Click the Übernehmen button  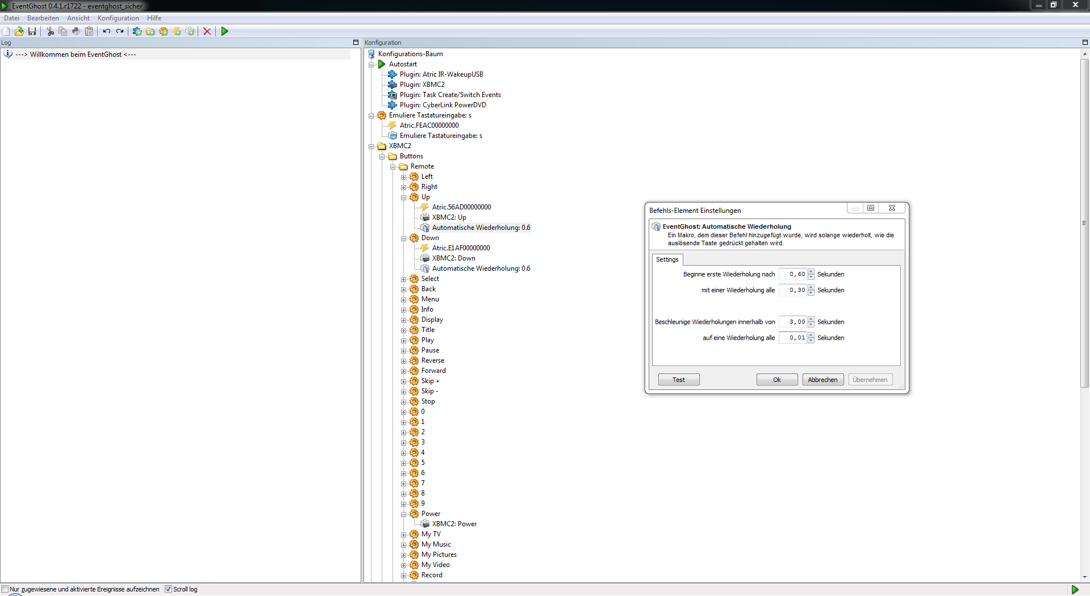point(870,380)
